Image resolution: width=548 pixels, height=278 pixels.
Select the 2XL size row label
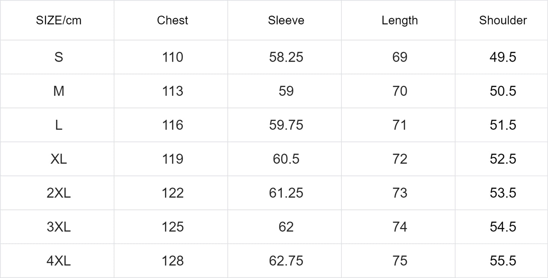point(59,193)
